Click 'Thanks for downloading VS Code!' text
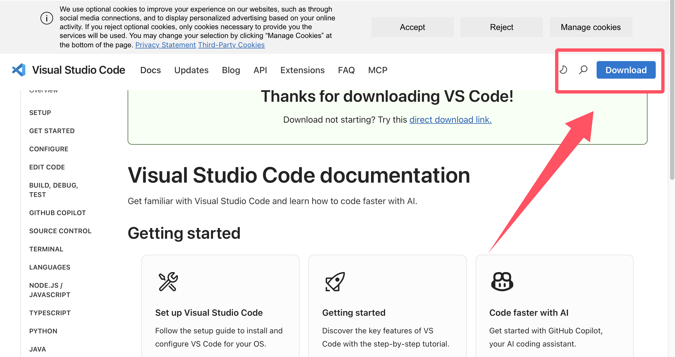 pos(387,97)
